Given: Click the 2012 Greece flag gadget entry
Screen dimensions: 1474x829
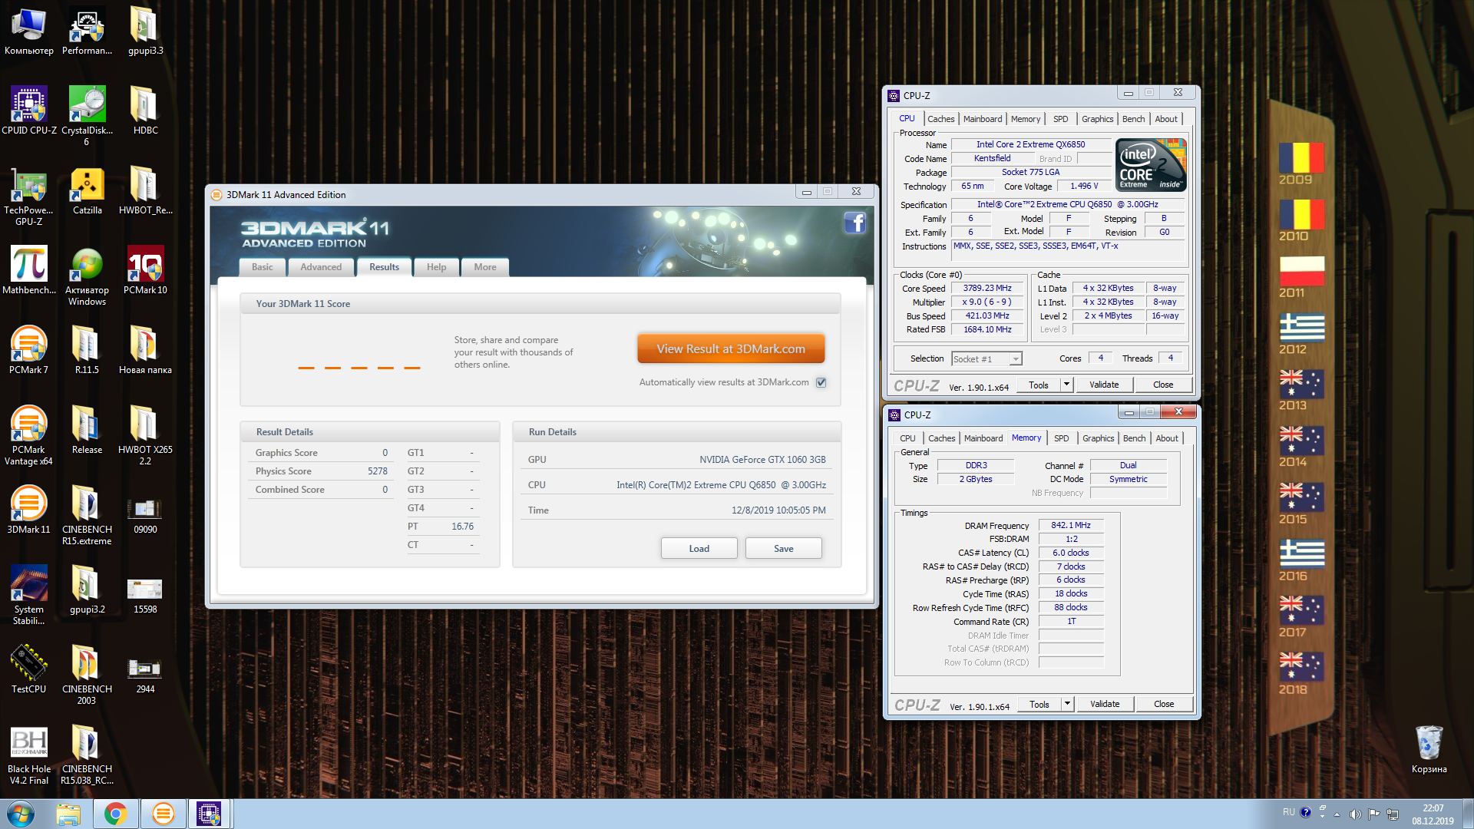Looking at the screenshot, I should tap(1300, 333).
